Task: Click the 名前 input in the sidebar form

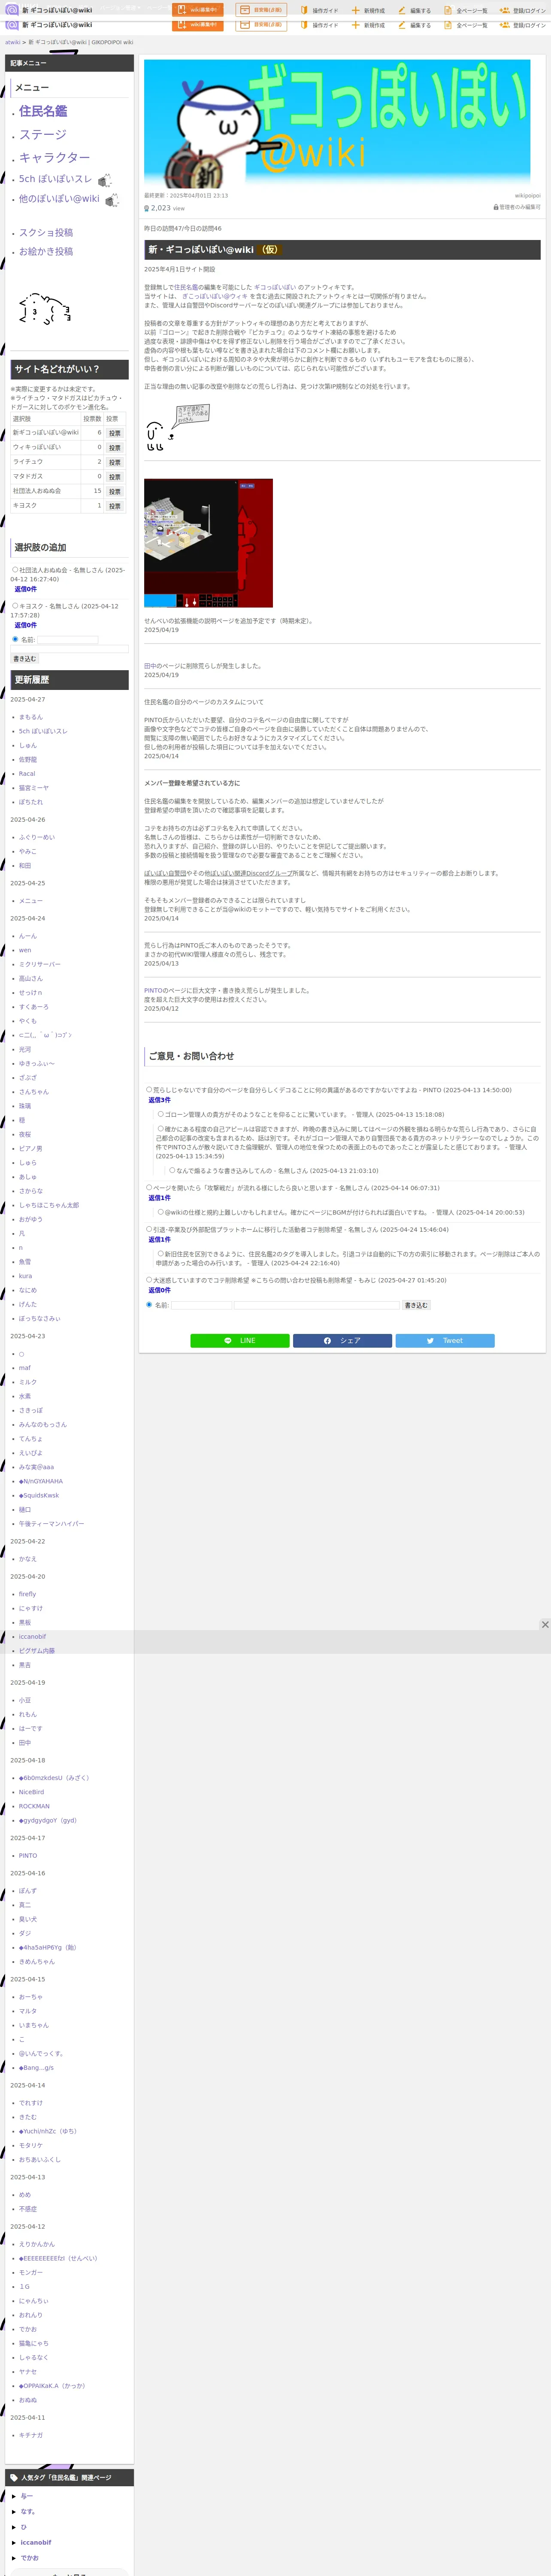Action: click(68, 640)
